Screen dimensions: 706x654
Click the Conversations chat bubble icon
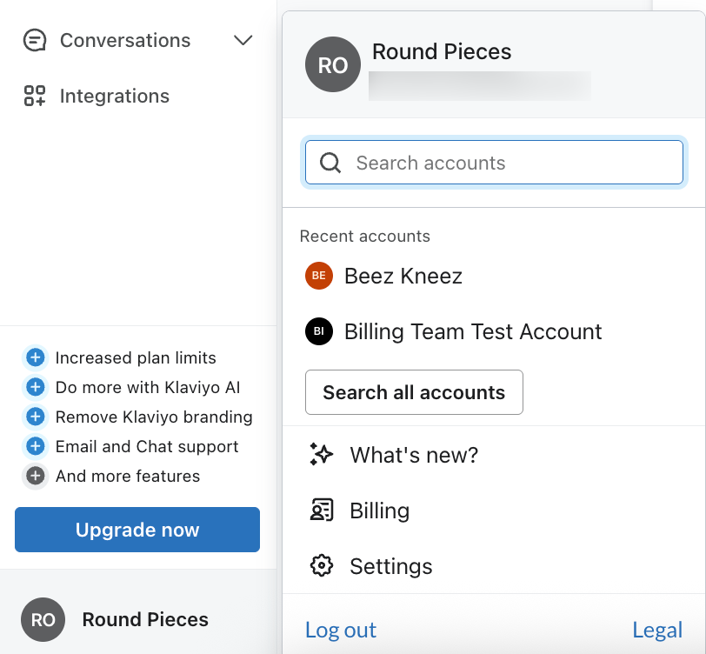(x=34, y=40)
